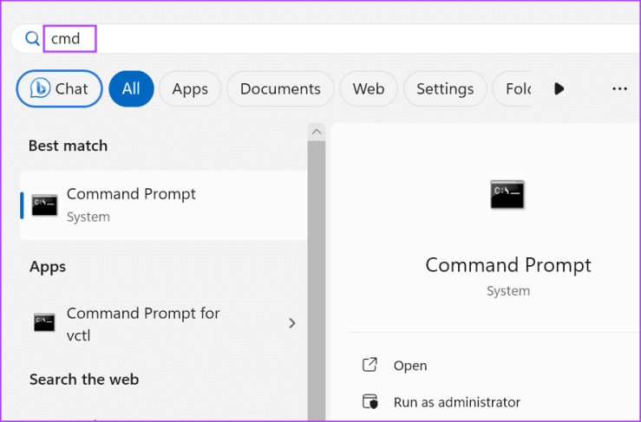This screenshot has width=641, height=422.
Task: Show more filters with play arrow
Action: coord(559,88)
